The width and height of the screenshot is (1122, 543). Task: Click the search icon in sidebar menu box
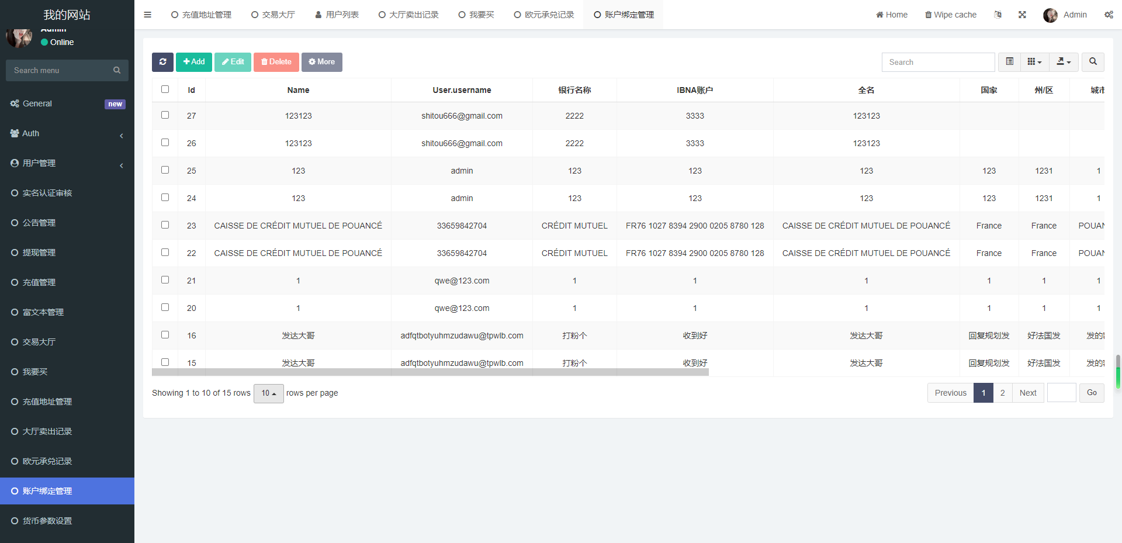(117, 70)
